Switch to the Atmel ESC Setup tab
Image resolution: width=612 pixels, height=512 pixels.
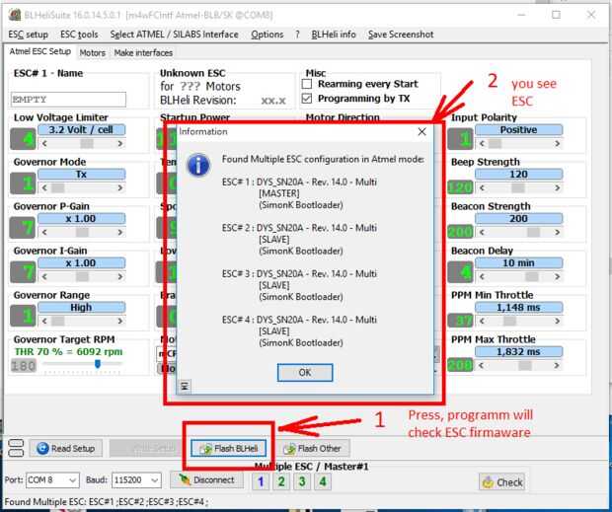(39, 51)
